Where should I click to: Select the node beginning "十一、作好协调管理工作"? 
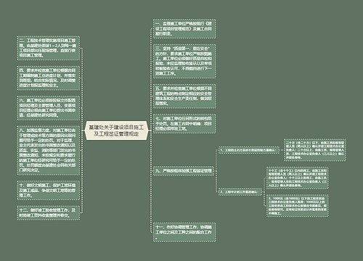[184, 232]
